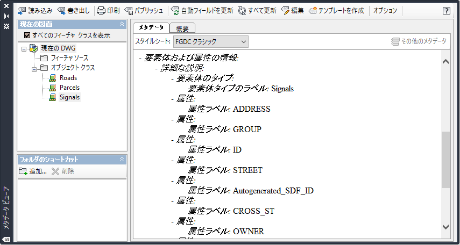Click the scroll up arrow in metadata view
Screen dimensions: 460x245
tap(445, 62)
